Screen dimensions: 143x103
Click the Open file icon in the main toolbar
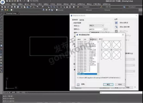(x=5, y=7)
